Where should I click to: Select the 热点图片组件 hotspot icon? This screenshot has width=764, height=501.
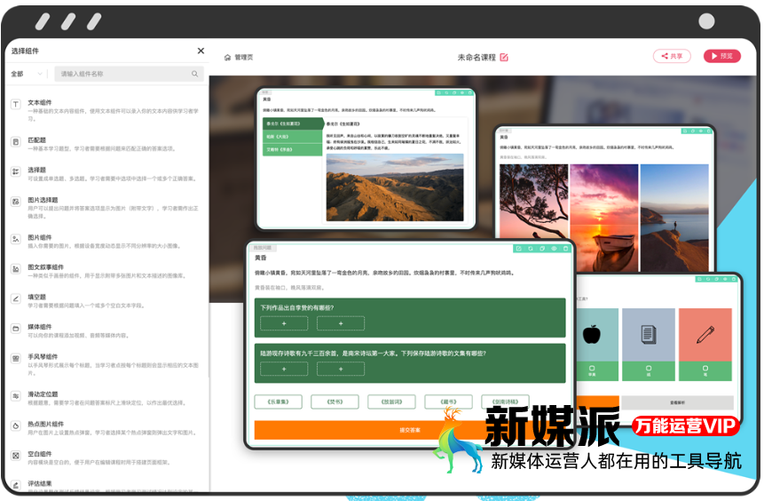[x=16, y=425]
